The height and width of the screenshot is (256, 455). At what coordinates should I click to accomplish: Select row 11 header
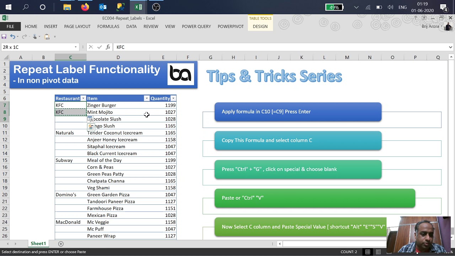pos(5,133)
